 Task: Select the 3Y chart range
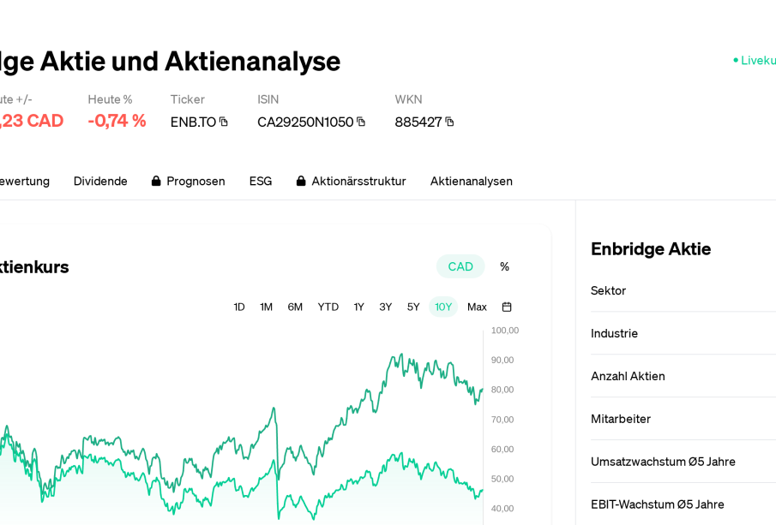point(386,307)
